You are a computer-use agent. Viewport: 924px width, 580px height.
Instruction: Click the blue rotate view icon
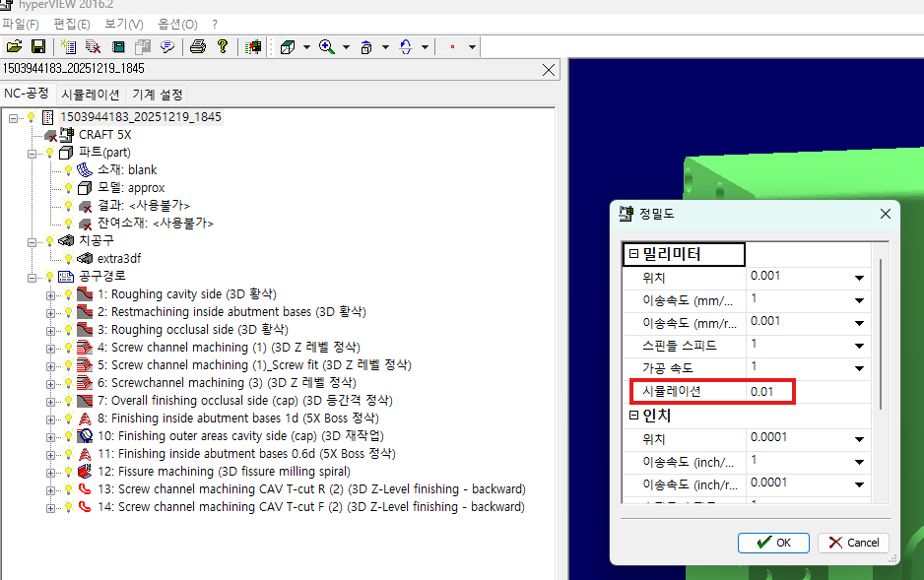[405, 46]
